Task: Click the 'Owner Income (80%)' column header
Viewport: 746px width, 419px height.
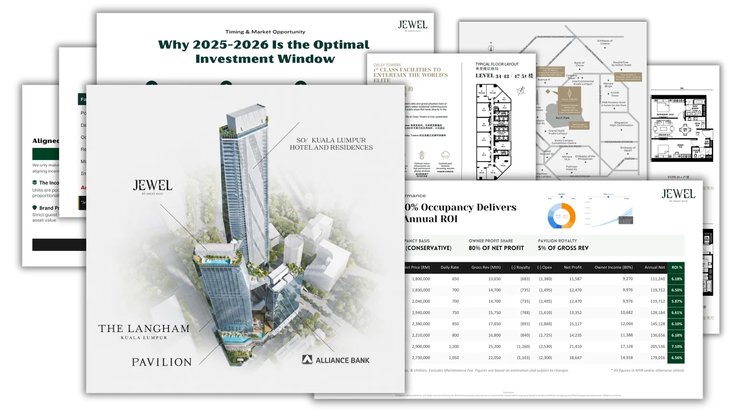Action: (x=614, y=267)
